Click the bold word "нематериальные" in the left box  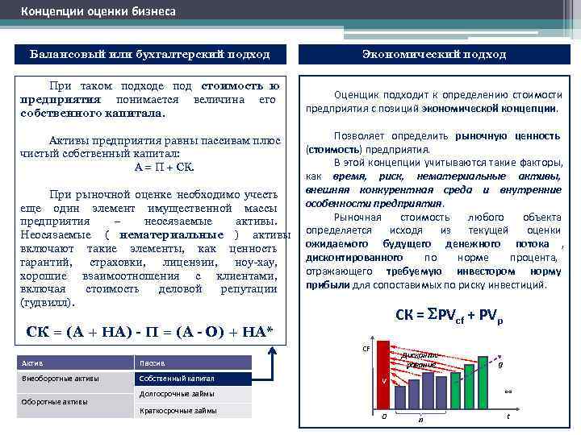click(x=172, y=235)
